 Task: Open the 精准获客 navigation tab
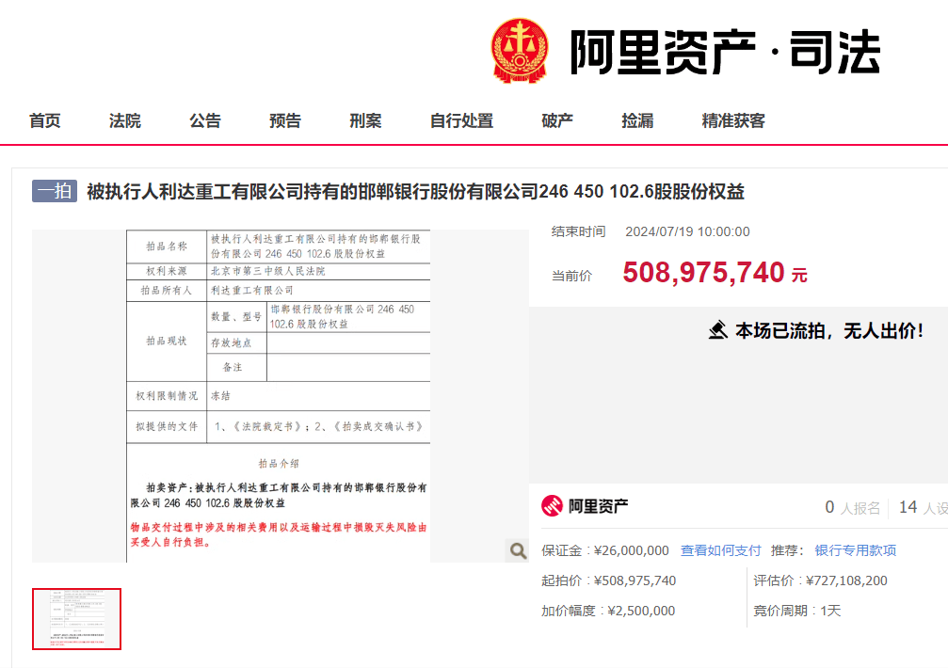(733, 120)
